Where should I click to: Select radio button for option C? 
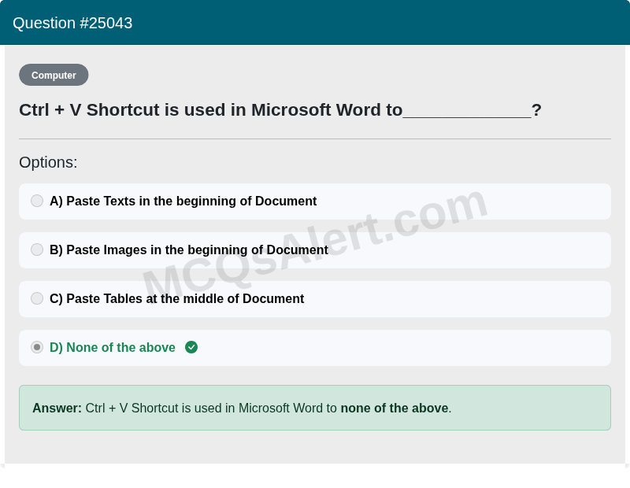pyautogui.click(x=37, y=298)
